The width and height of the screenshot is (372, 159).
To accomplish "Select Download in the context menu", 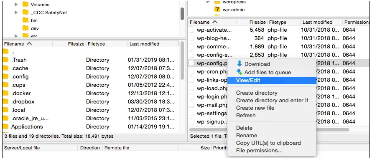I will coord(257,64).
